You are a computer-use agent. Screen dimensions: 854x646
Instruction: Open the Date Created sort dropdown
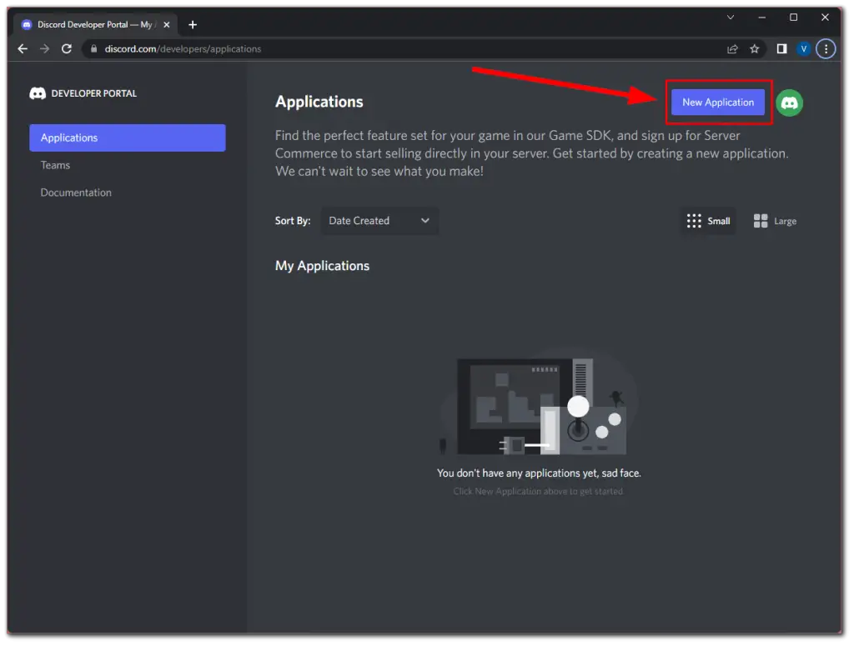(x=379, y=221)
